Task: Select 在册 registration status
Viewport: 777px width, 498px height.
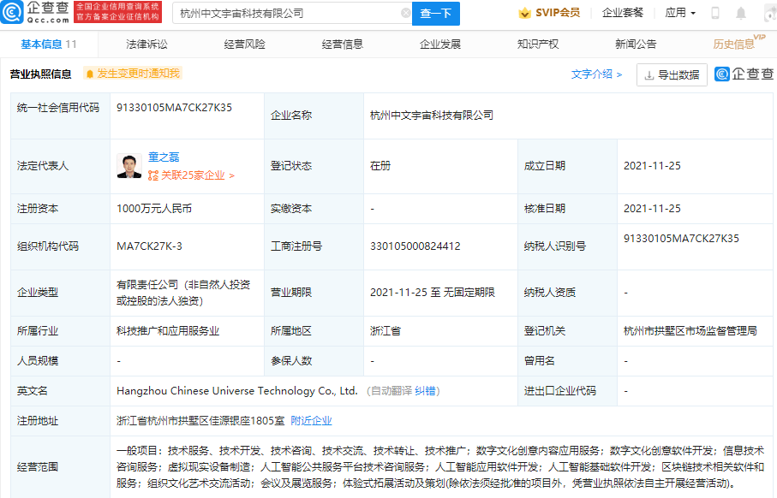Action: click(x=380, y=166)
